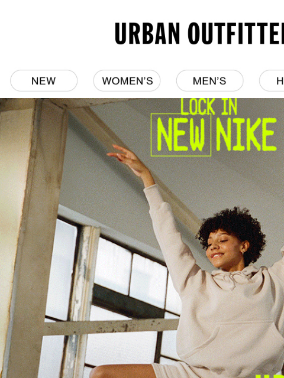Click the model's bare knee at bottom
This screenshot has width=284, height=378.
tap(122, 372)
